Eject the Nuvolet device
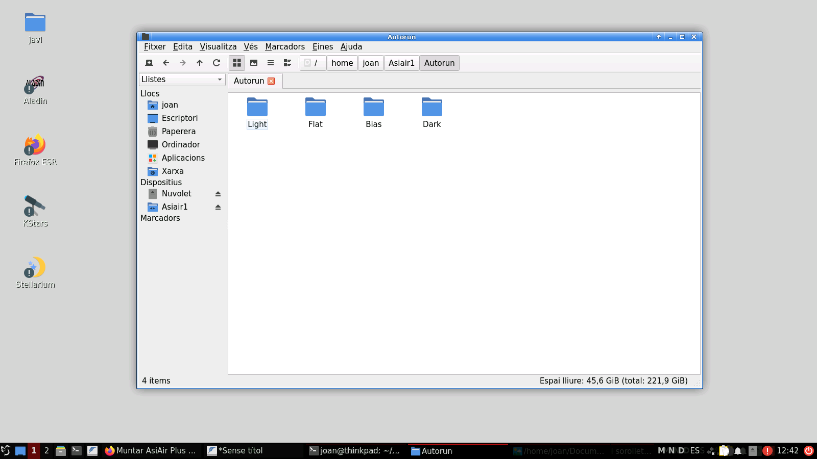Image resolution: width=817 pixels, height=459 pixels. (218, 194)
